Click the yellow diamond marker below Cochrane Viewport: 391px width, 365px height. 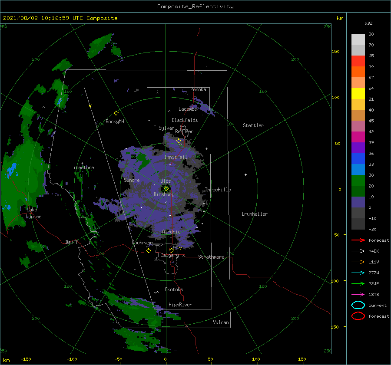(149, 250)
